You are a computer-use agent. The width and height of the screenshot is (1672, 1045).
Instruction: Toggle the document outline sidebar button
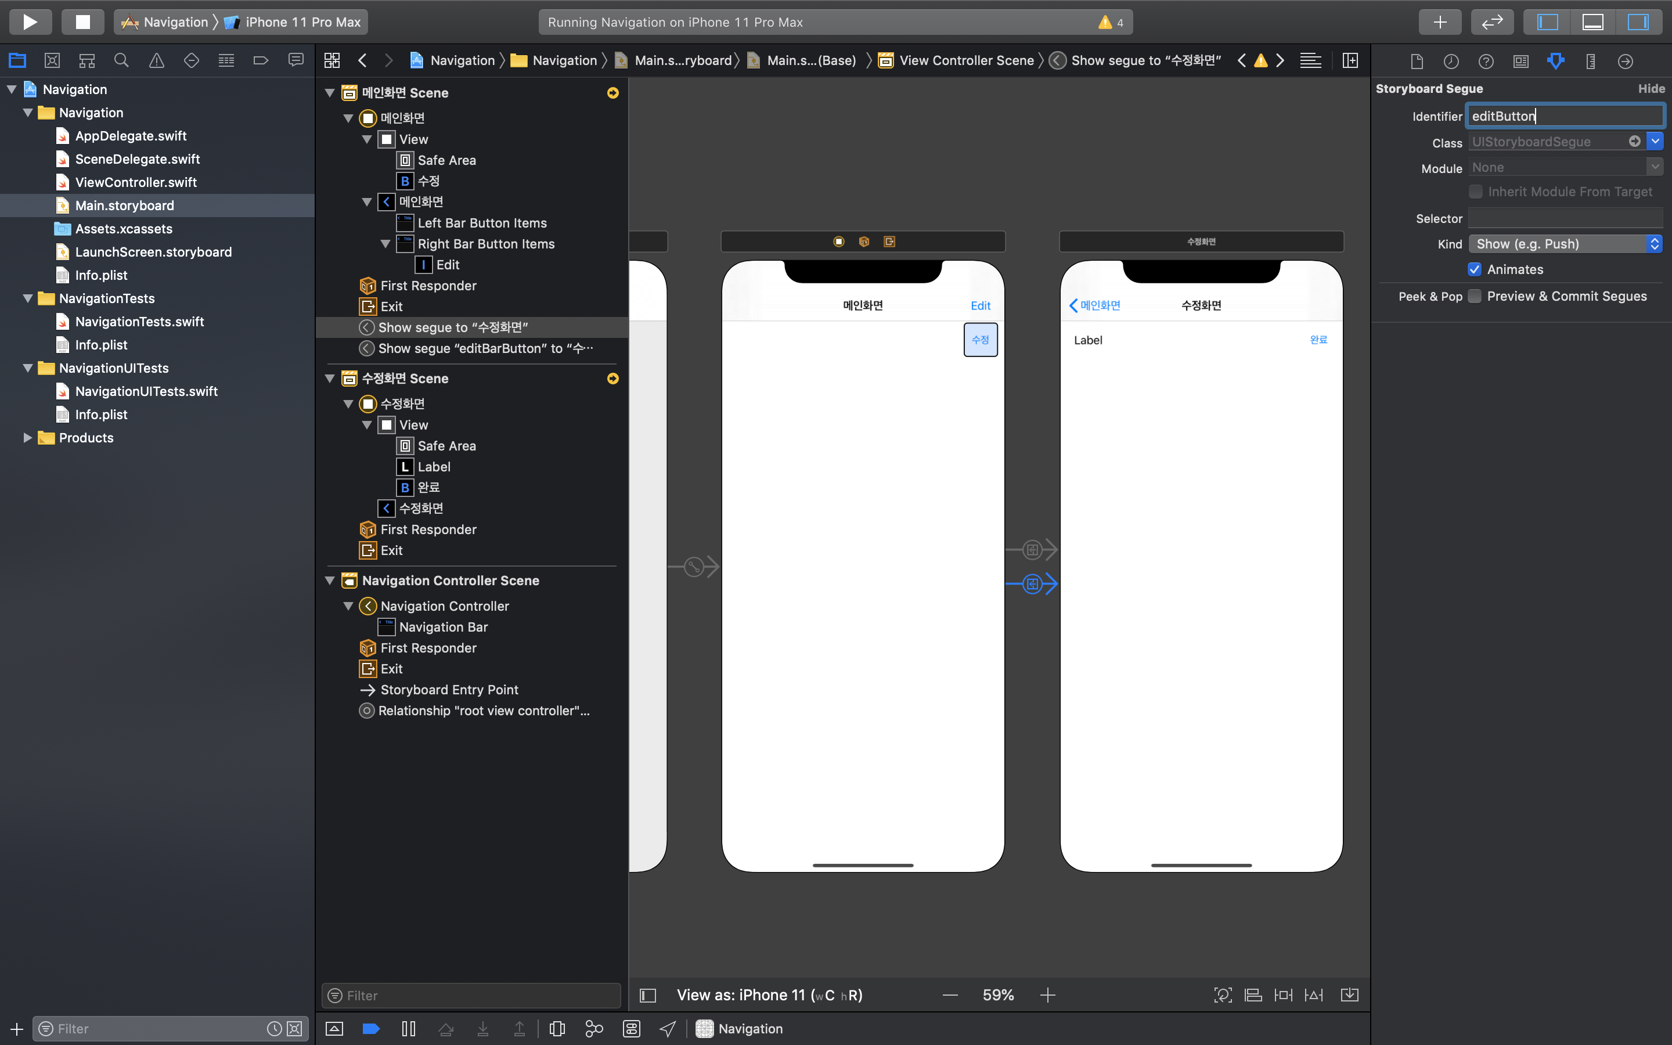(x=647, y=995)
